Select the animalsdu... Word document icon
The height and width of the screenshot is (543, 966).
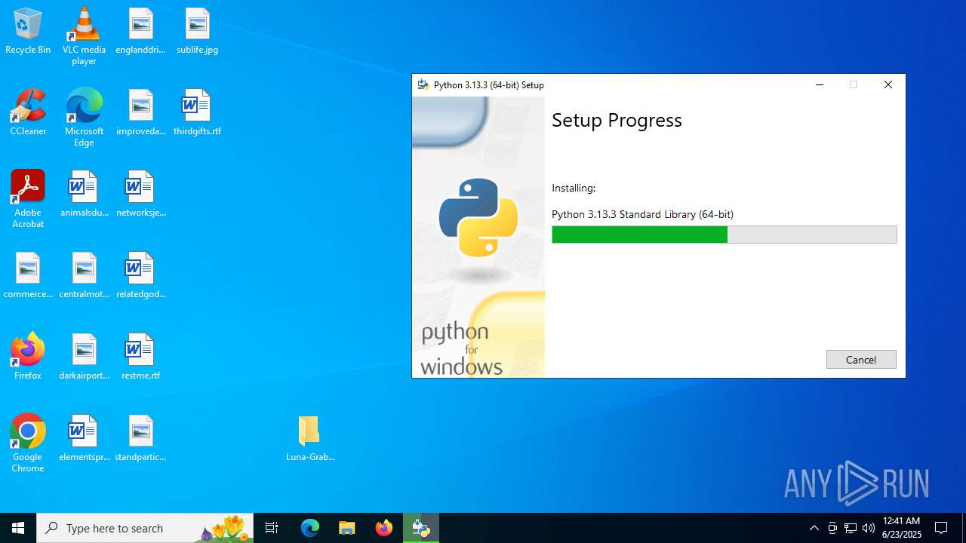(x=84, y=195)
